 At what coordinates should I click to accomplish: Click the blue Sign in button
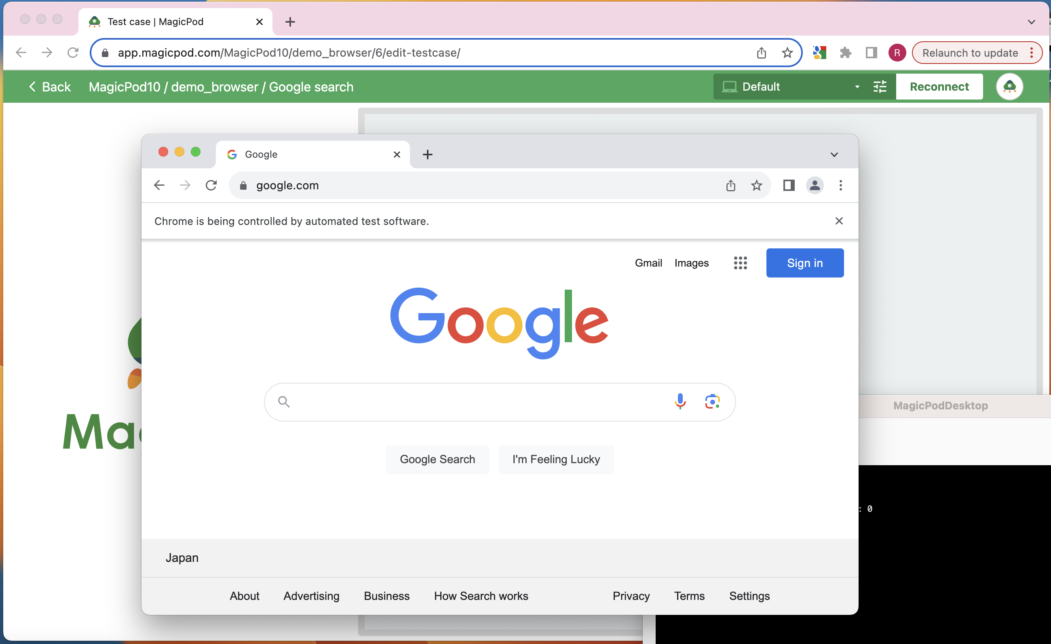pyautogui.click(x=804, y=263)
